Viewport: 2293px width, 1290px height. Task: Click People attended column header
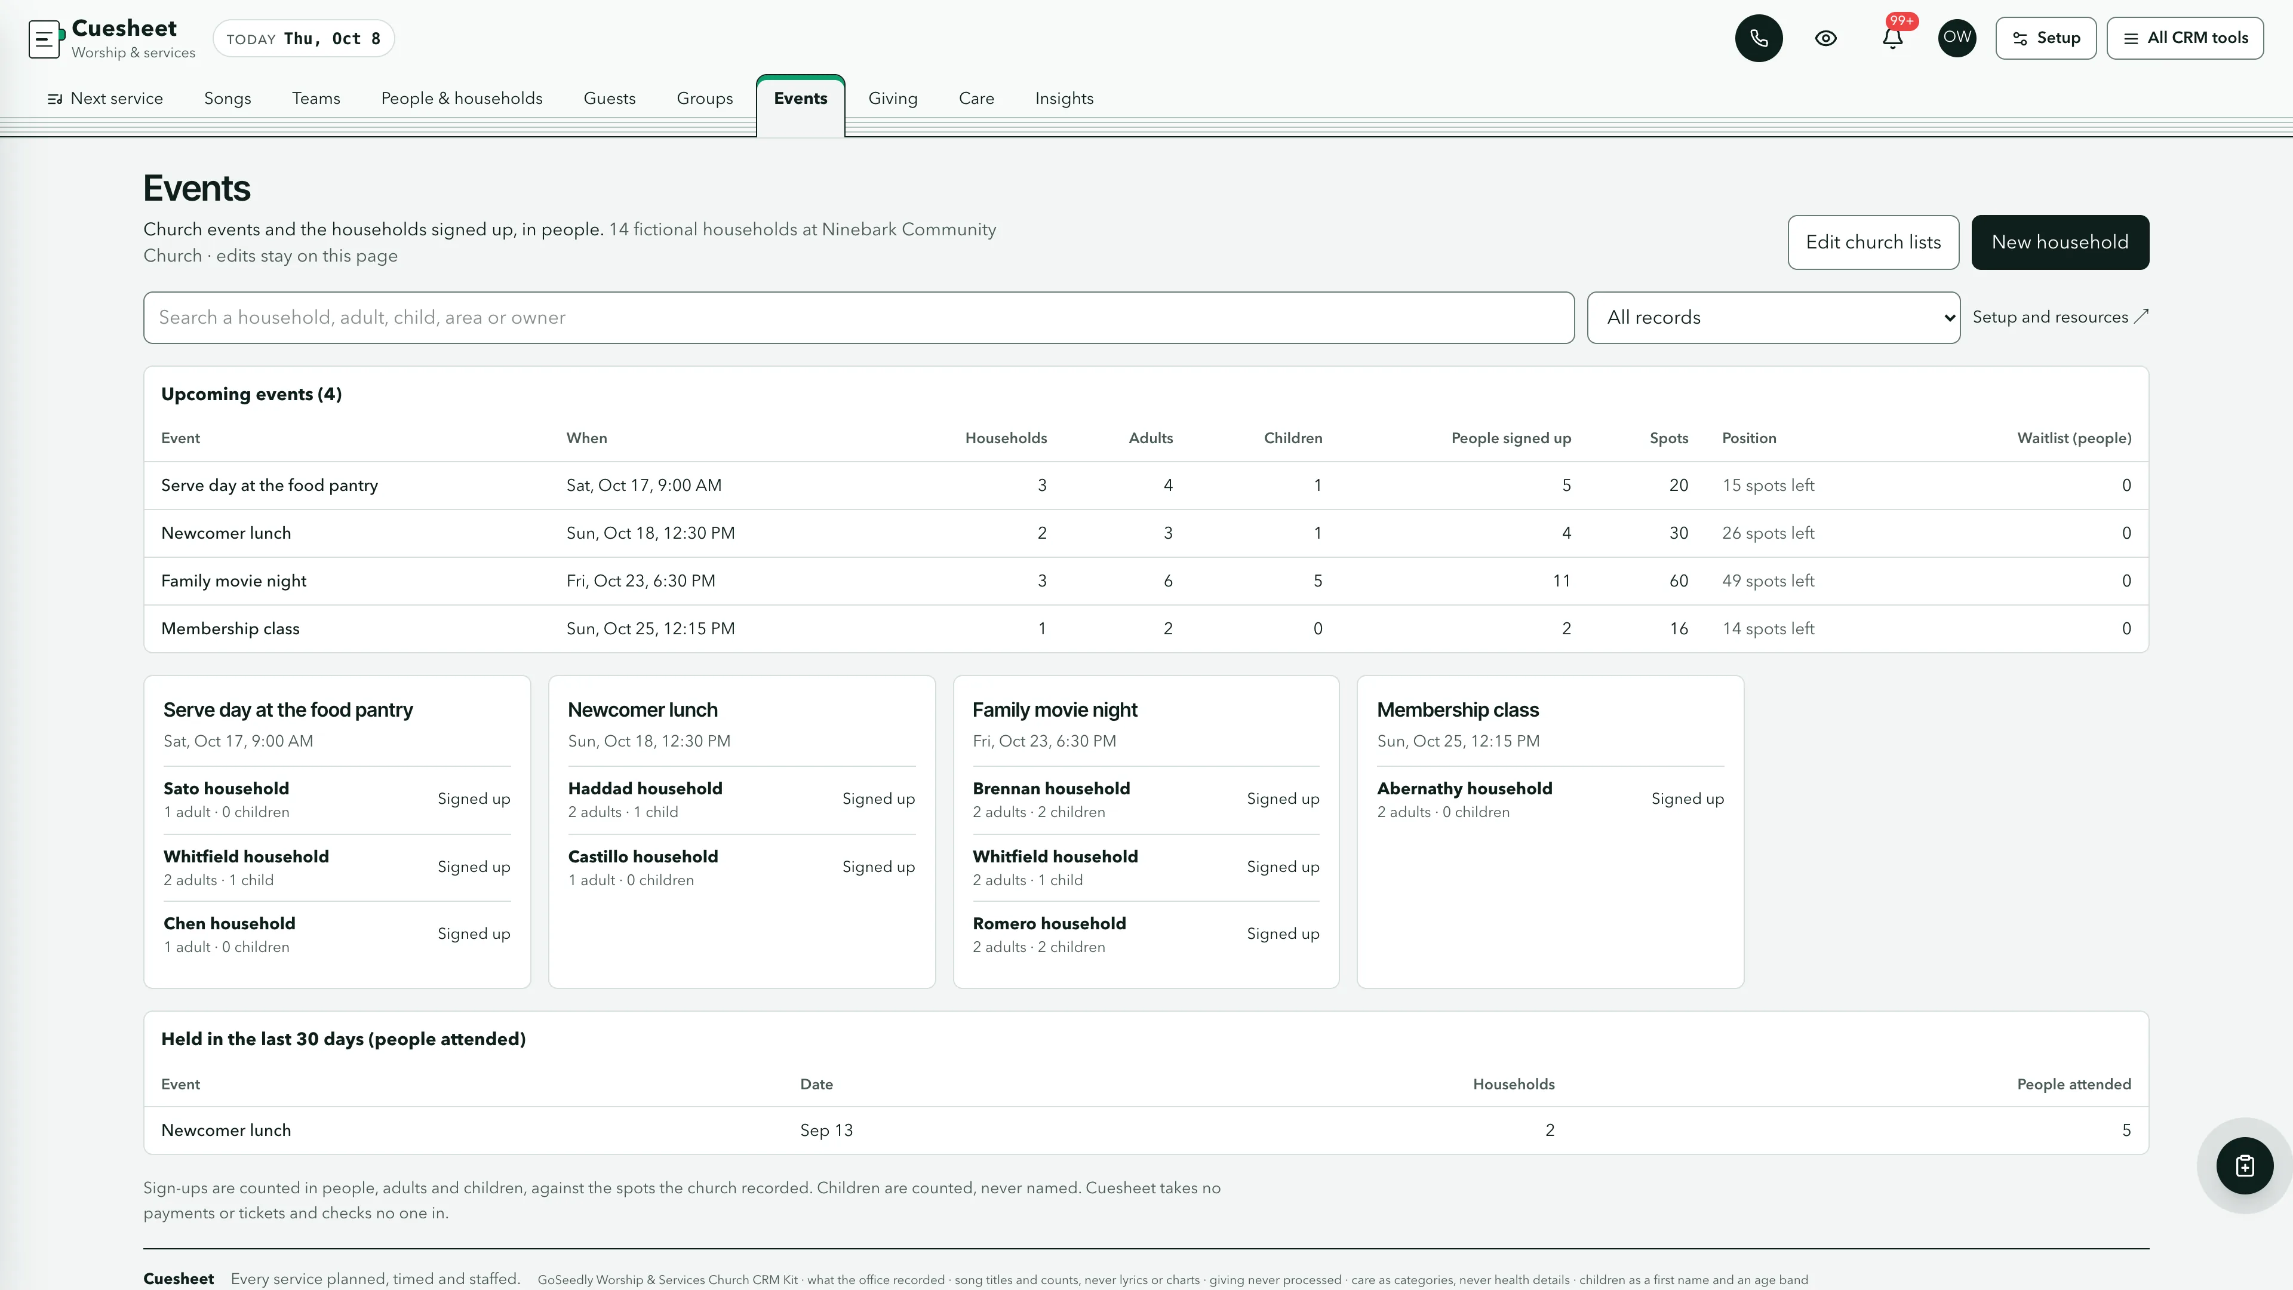point(2074,1085)
